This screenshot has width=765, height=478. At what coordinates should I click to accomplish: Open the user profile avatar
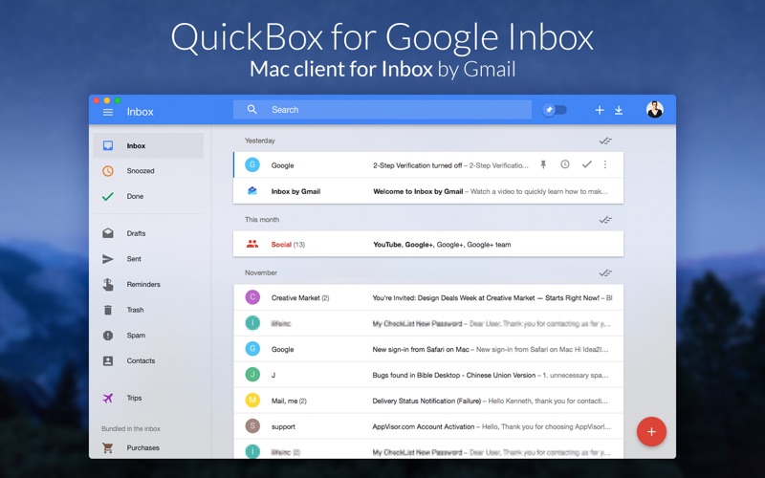pos(655,110)
